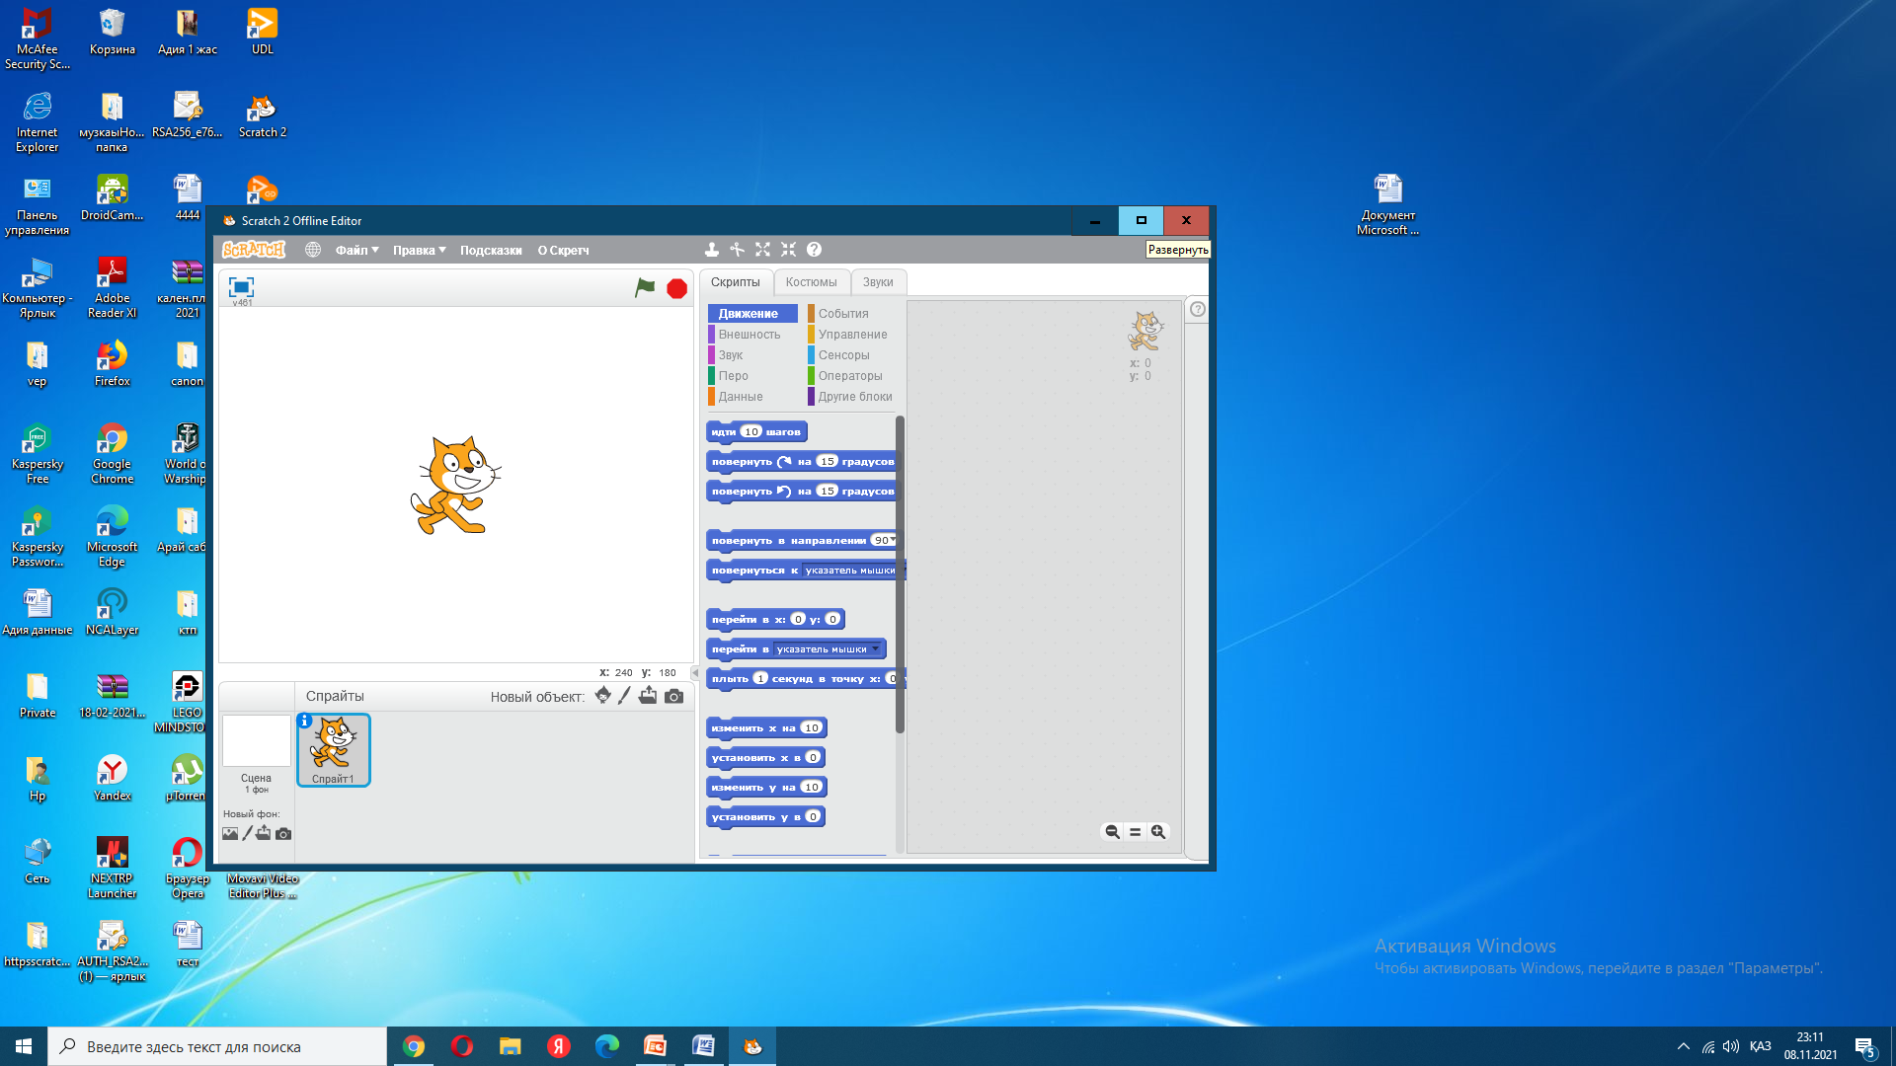Screen dimensions: 1896x1066
Task: Select the Shrink sprite tool
Action: pos(788,250)
